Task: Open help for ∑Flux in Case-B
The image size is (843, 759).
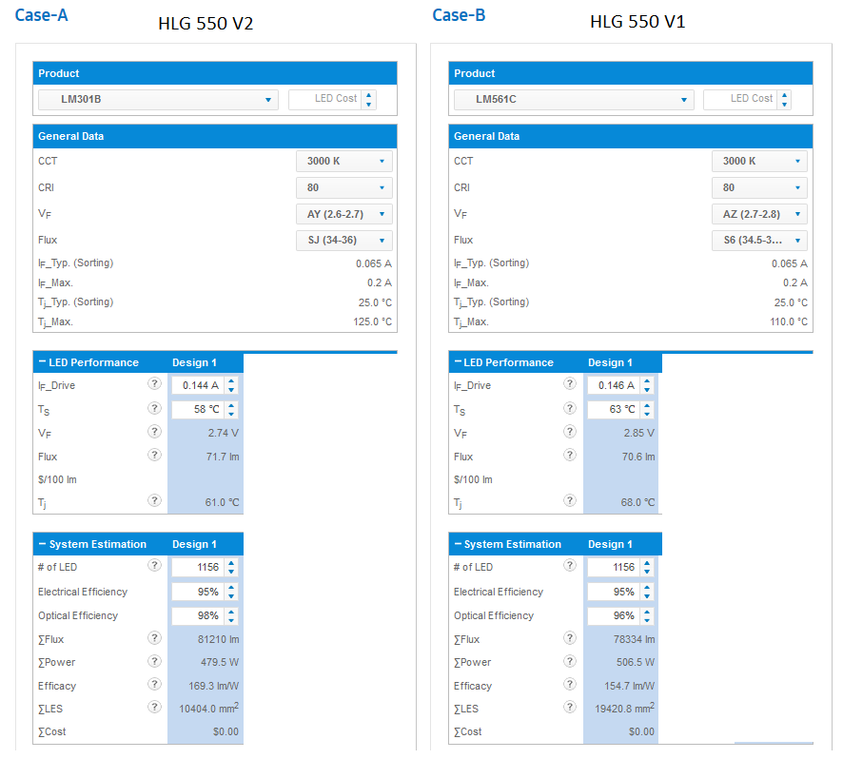Action: click(570, 638)
